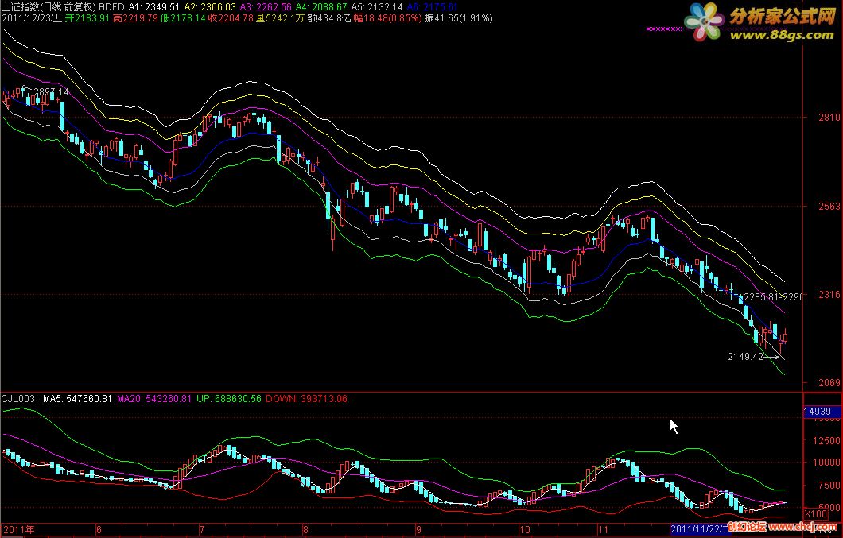The image size is (843, 538).
Task: Click the green UP: 688630.56 value
Action: [x=229, y=399]
